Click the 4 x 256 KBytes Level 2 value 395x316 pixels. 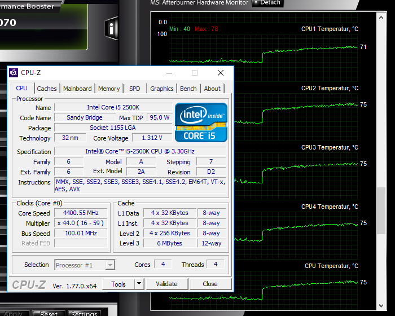pos(169,234)
